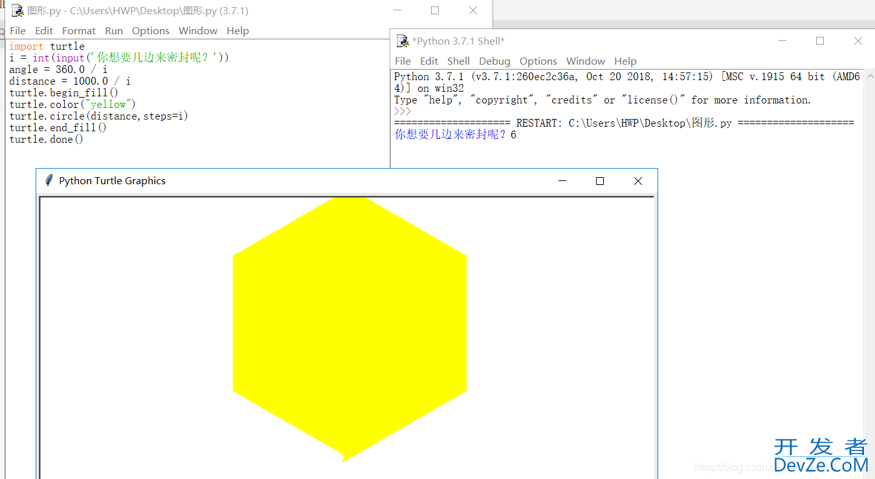875x479 pixels.
Task: Open Options menu in Python Shell window
Action: (538, 61)
